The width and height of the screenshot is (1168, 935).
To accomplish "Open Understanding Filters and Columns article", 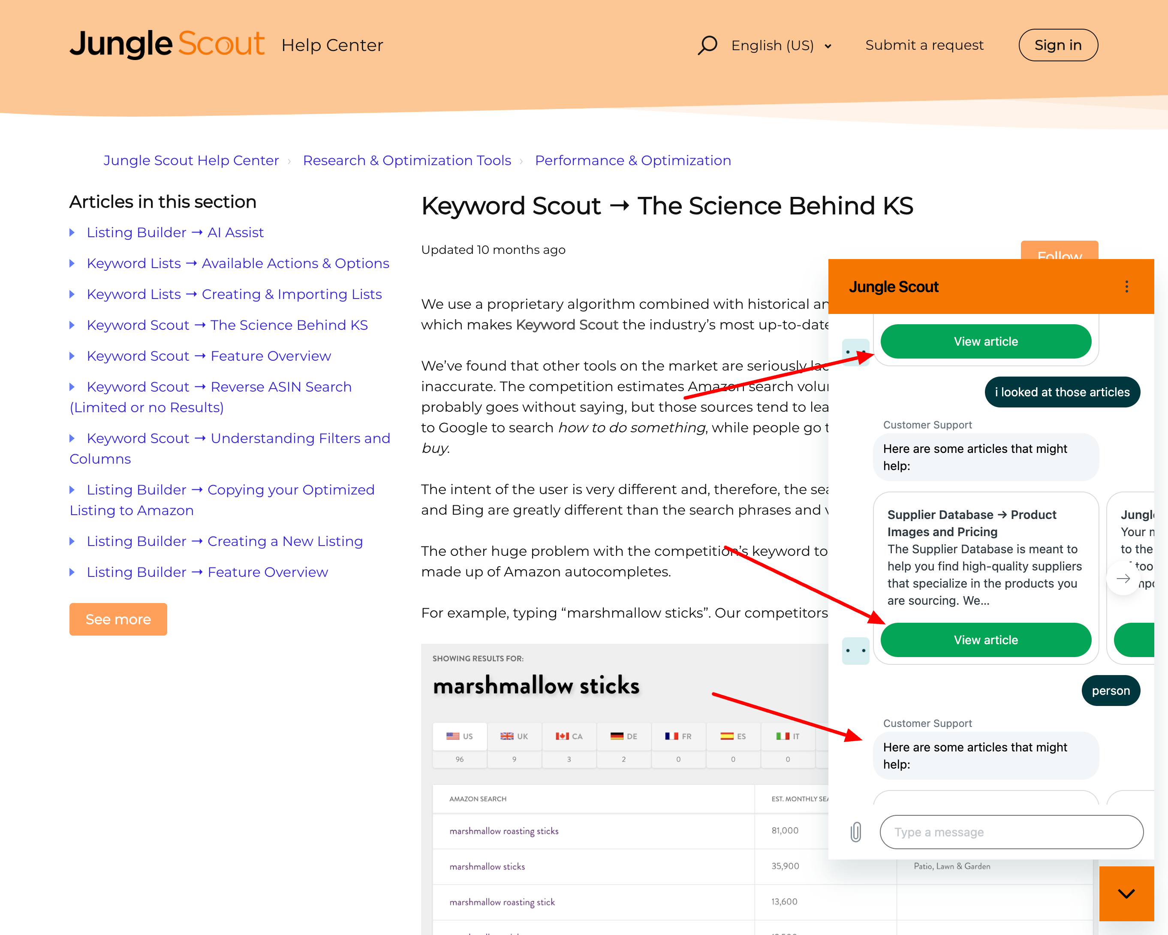I will [230, 449].
